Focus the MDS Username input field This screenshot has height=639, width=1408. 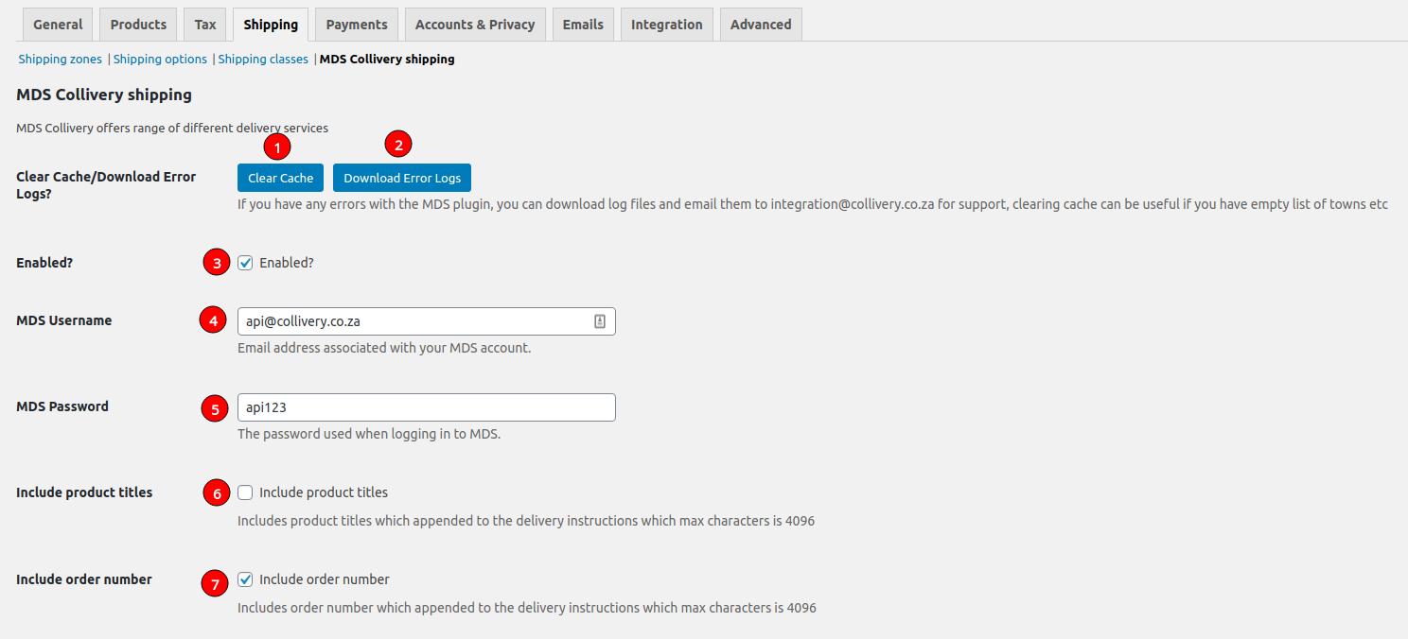point(426,321)
